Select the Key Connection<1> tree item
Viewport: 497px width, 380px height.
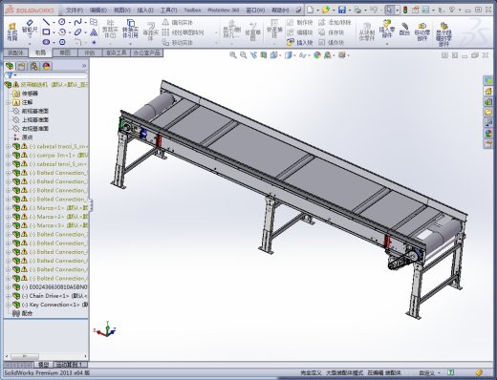[x=54, y=305]
